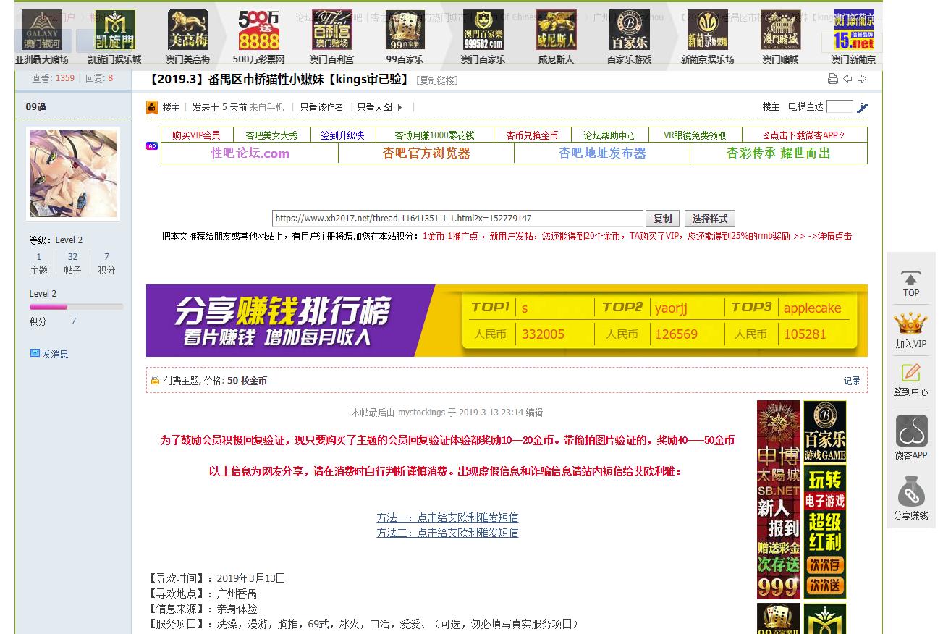Screen dimensions: 943x634
Task: Click the 选择样式 button
Action: coord(709,219)
